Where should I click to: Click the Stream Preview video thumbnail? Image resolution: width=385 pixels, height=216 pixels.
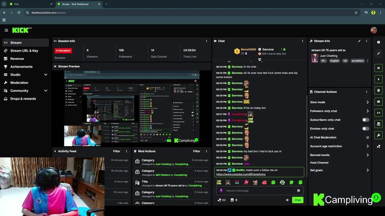tap(131, 108)
